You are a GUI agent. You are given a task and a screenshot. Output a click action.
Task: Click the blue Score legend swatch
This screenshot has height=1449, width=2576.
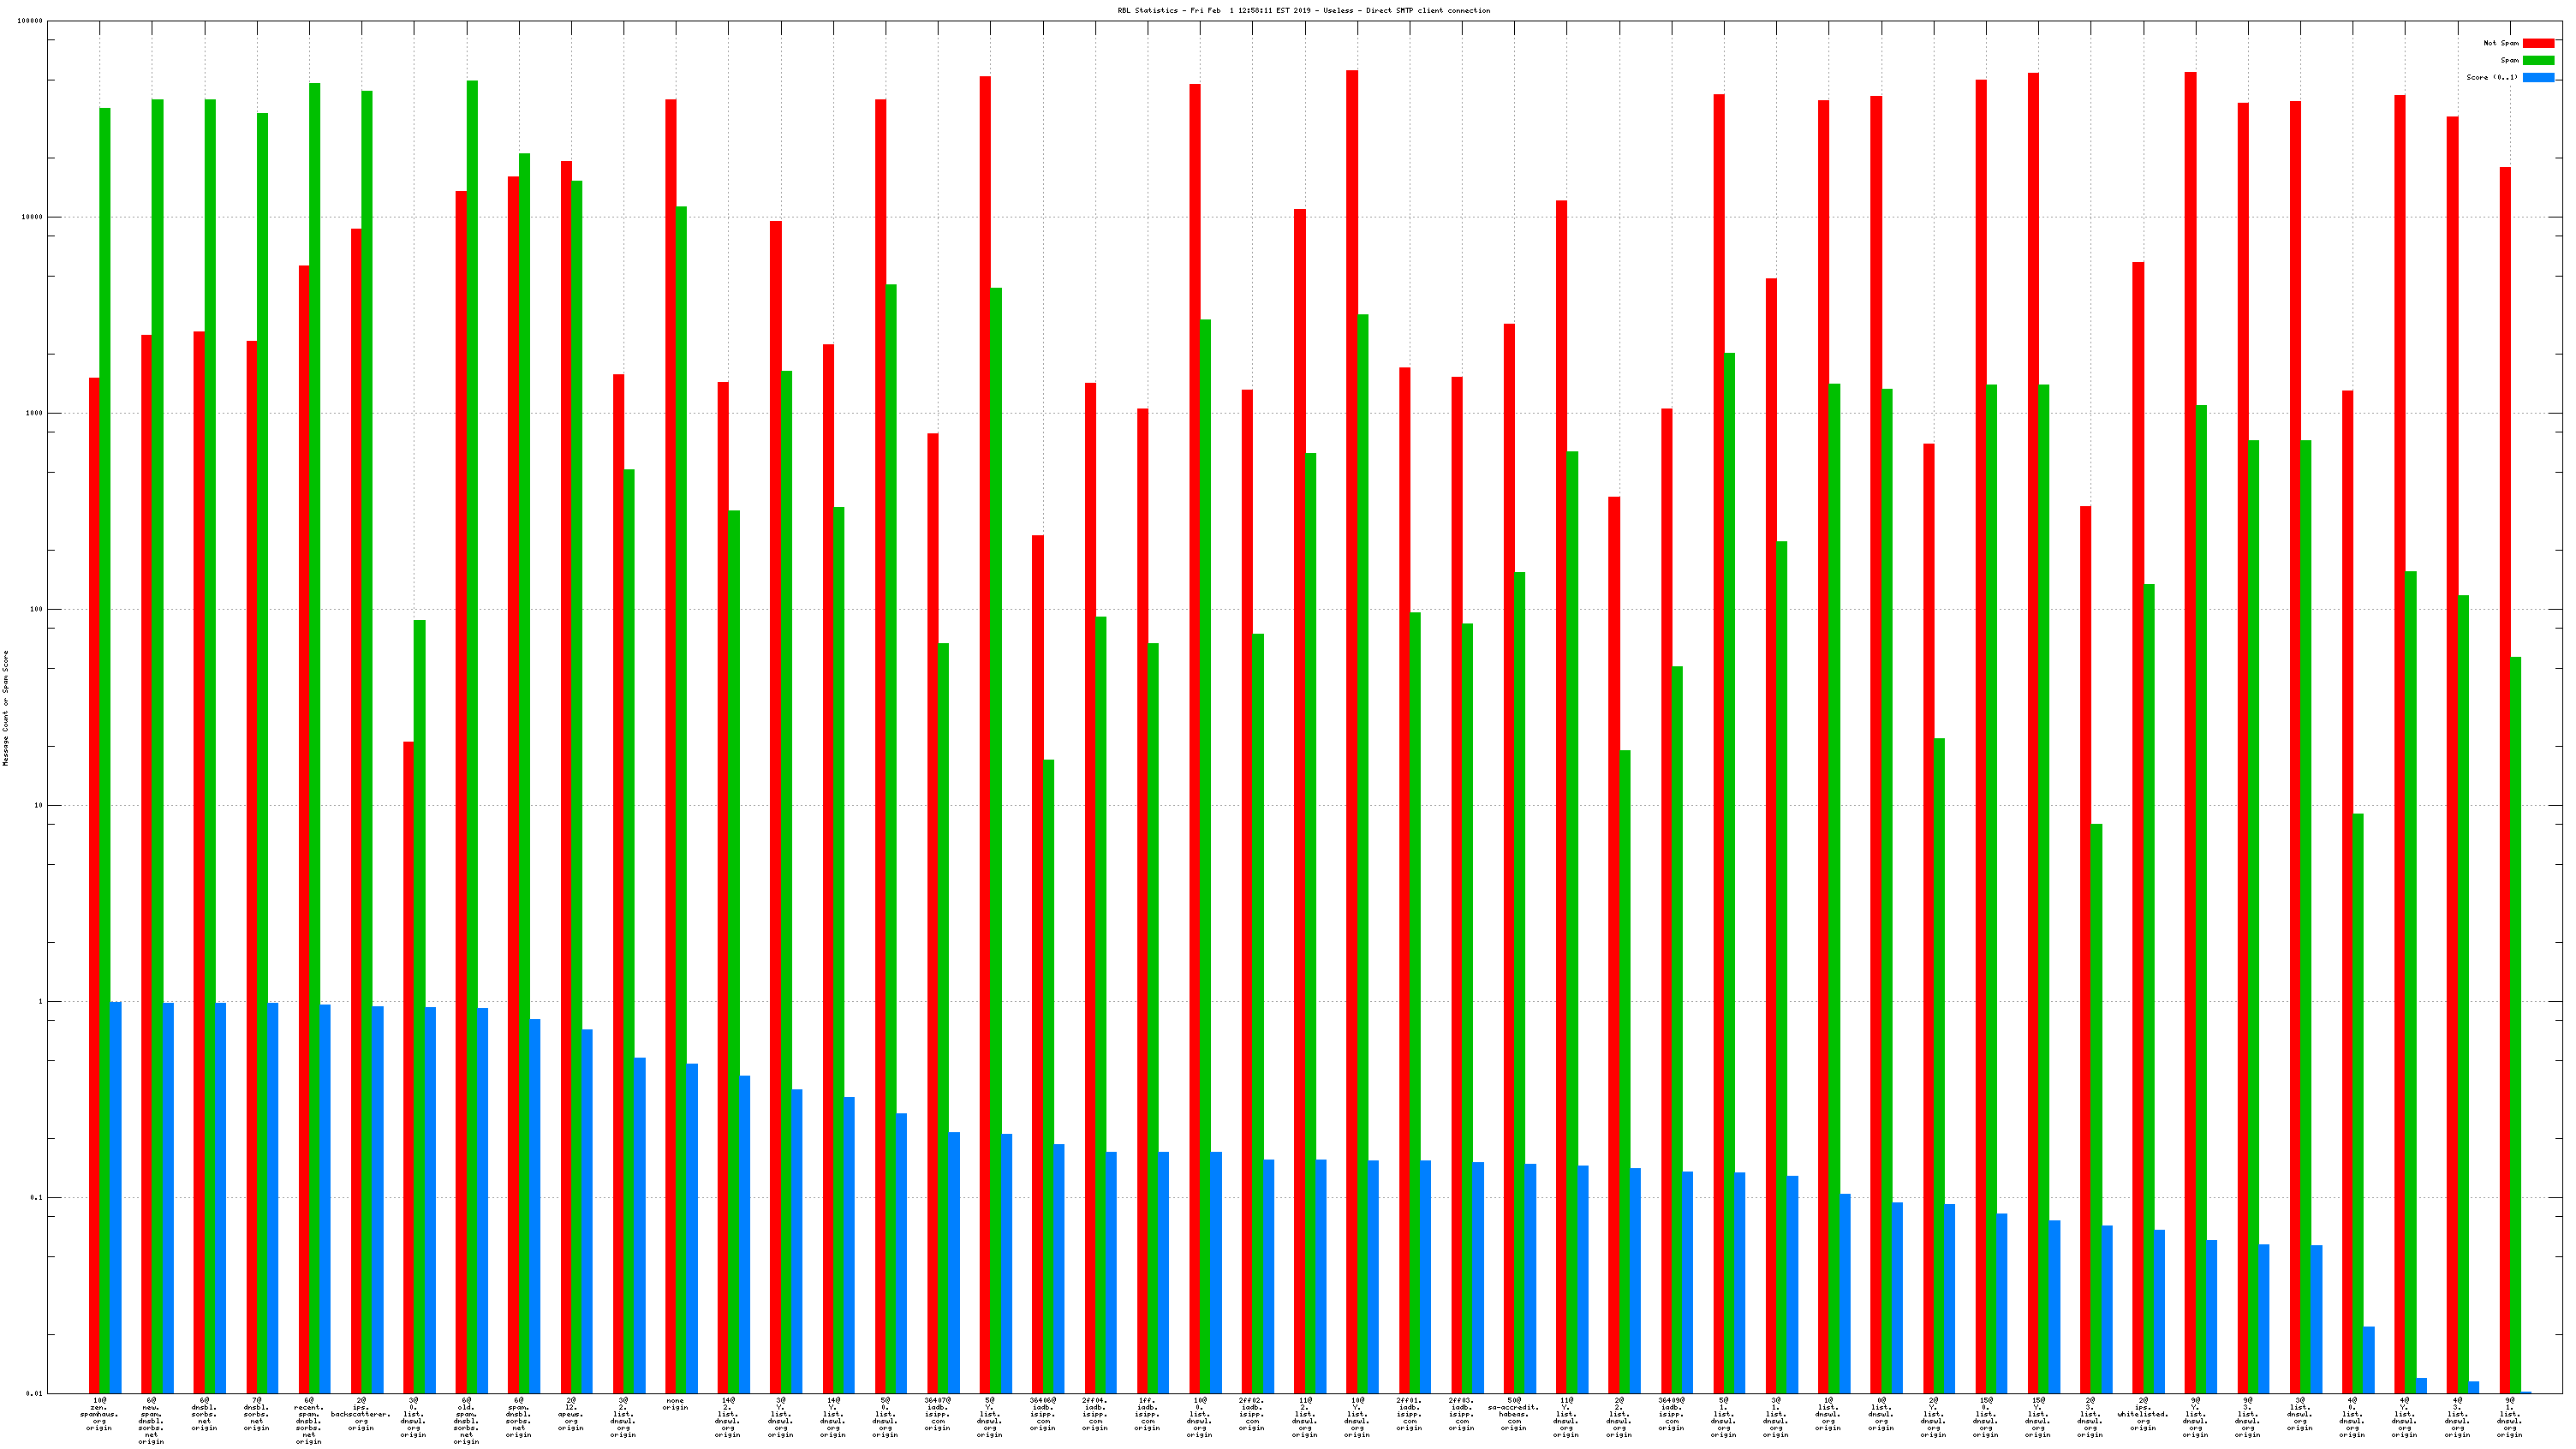pos(2538,77)
